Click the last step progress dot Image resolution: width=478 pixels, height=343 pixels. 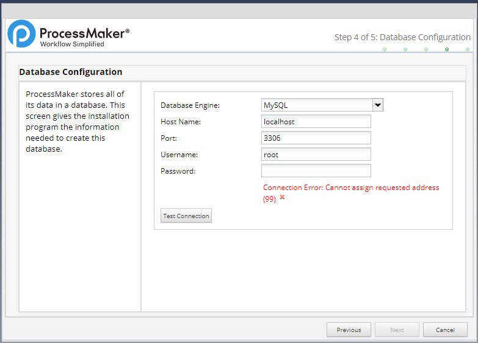468,49
